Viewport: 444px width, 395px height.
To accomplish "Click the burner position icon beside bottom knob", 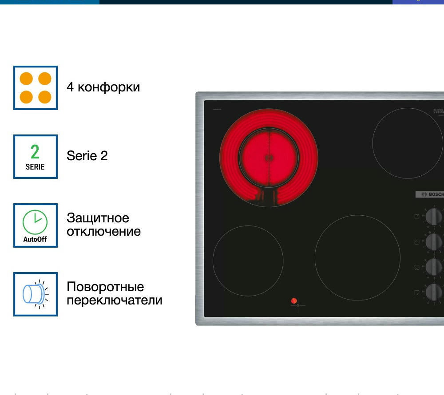I will pos(417,292).
